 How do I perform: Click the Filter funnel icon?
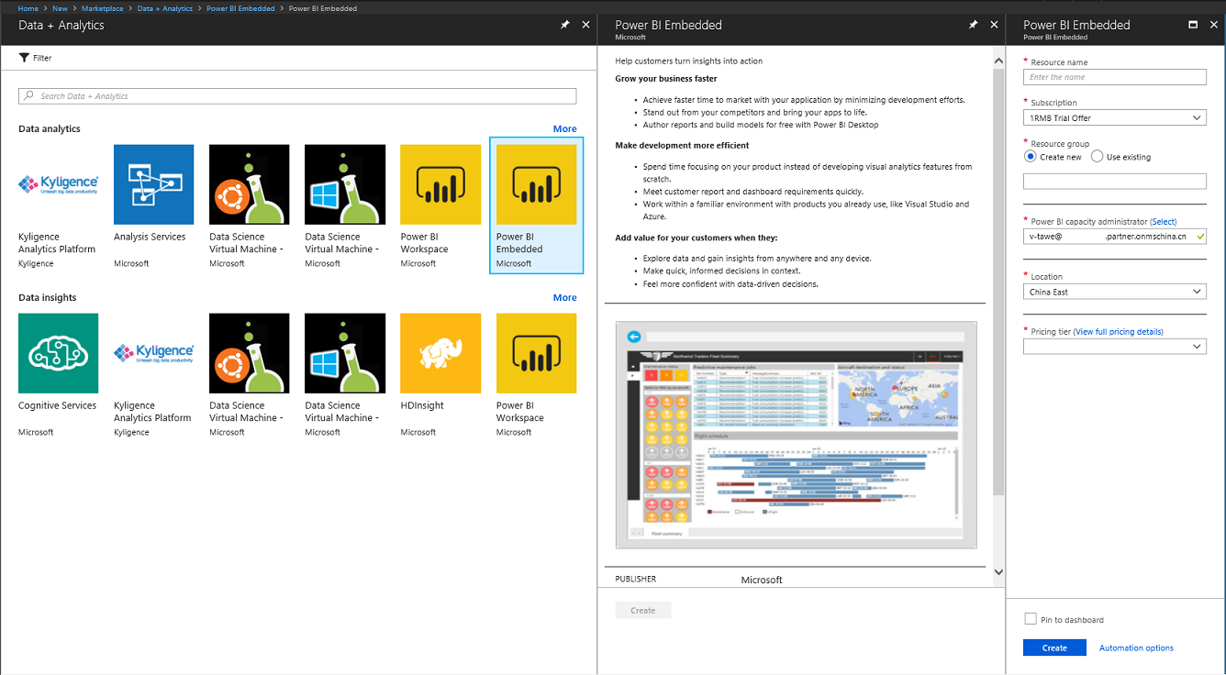(x=25, y=58)
